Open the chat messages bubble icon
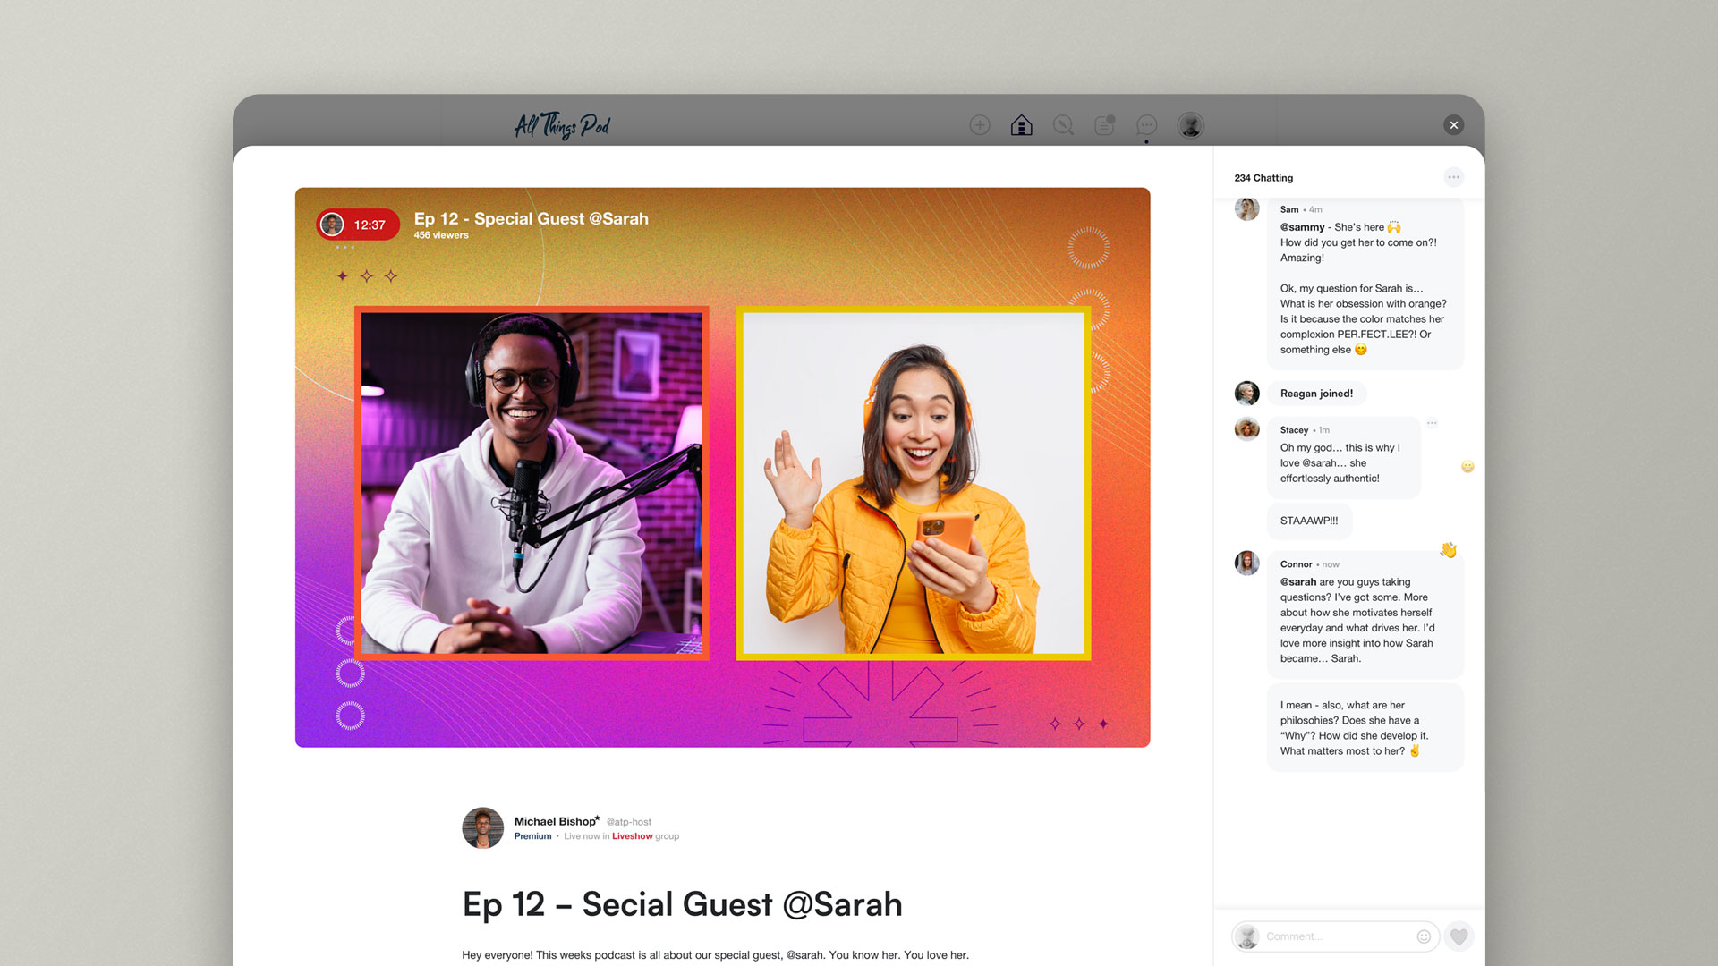Viewport: 1718px width, 966px height. coord(1146,125)
